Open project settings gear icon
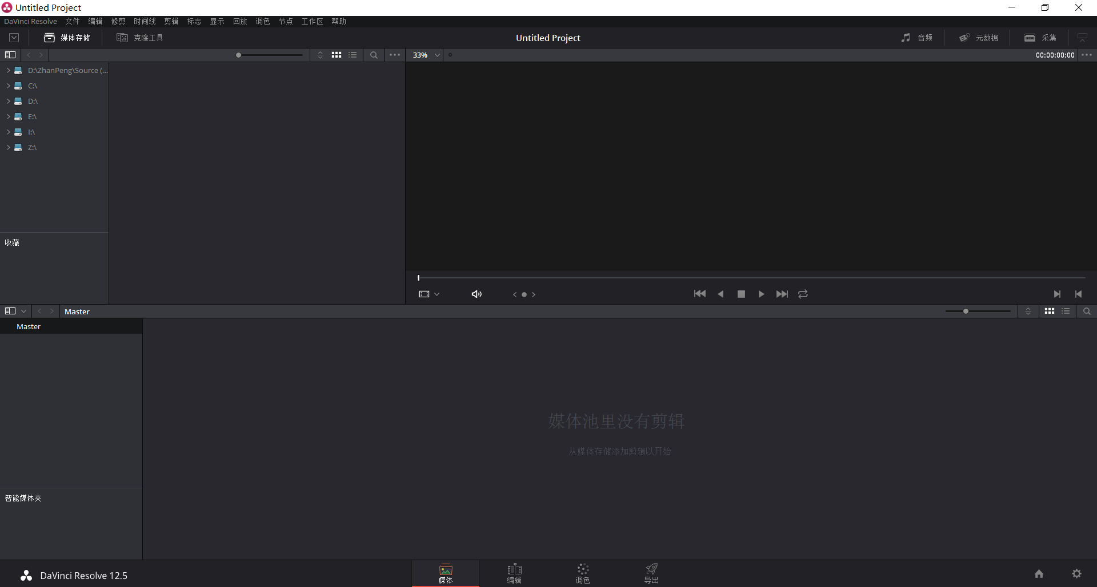The image size is (1097, 587). click(1076, 574)
